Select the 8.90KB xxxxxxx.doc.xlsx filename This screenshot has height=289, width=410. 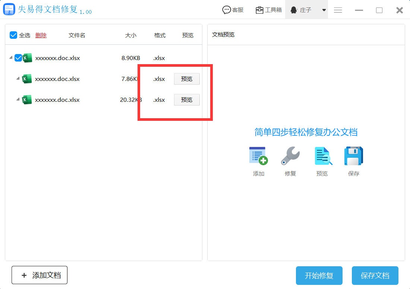57,58
